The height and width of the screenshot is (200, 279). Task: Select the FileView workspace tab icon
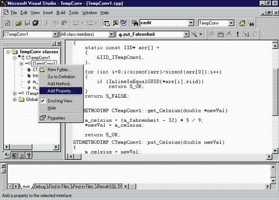point(22,155)
